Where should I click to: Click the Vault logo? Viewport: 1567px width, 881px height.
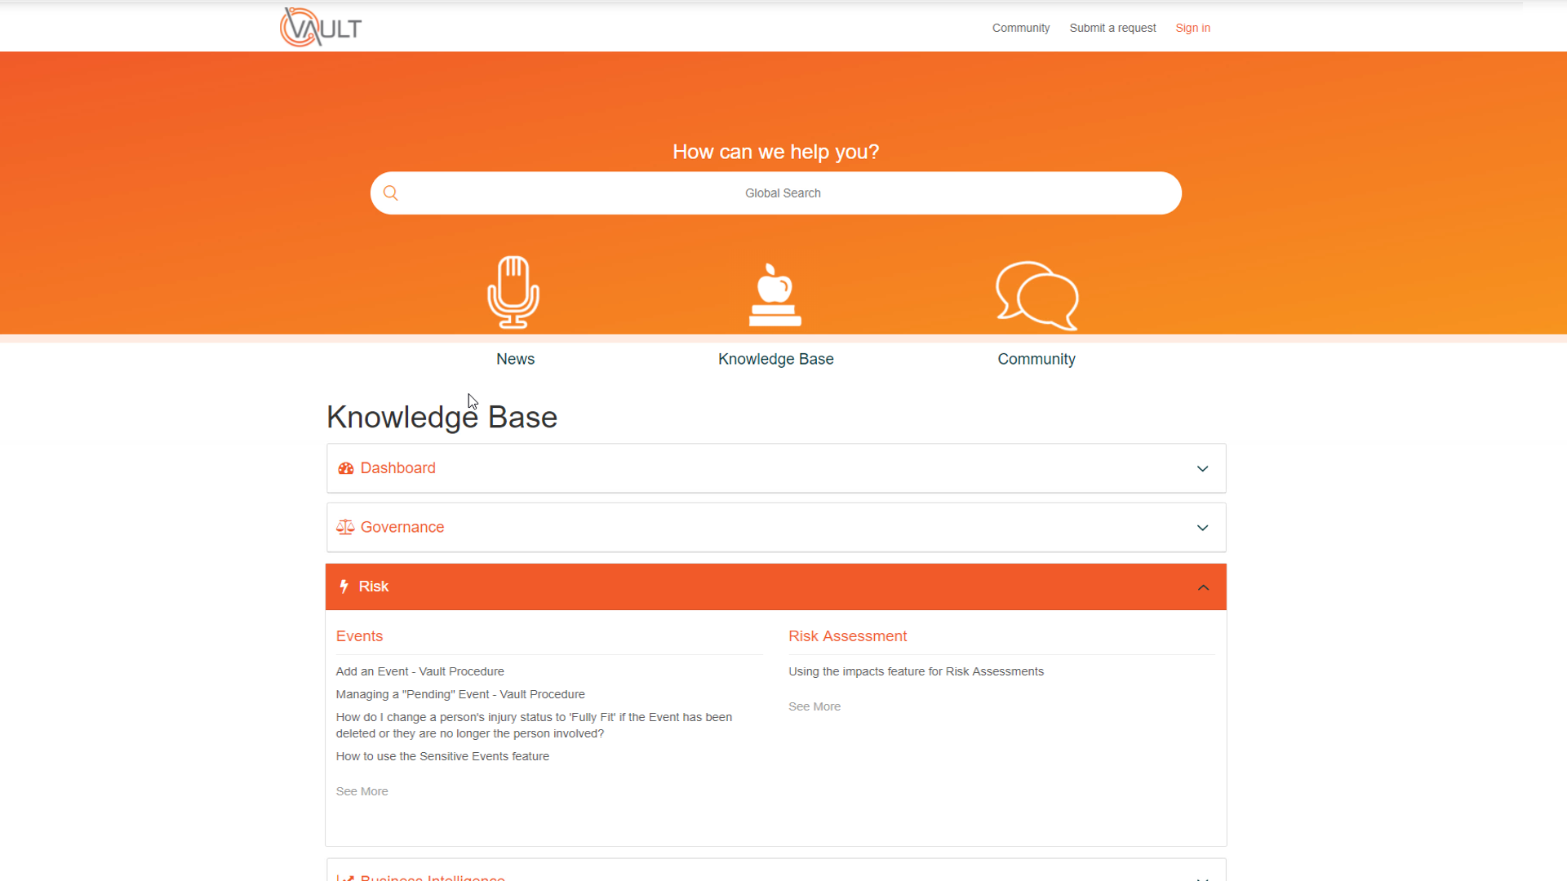321,27
